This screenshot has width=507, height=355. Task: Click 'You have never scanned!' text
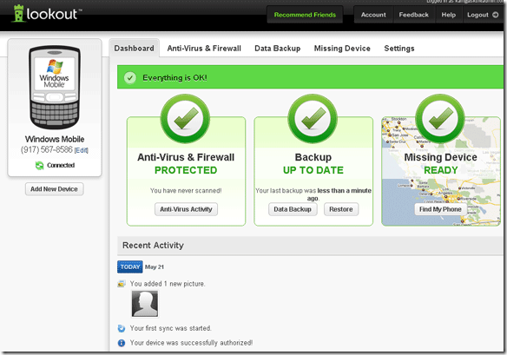[186, 191]
